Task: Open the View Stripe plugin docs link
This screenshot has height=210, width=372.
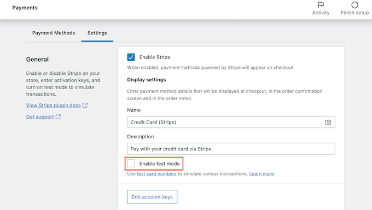Action: 54,106
